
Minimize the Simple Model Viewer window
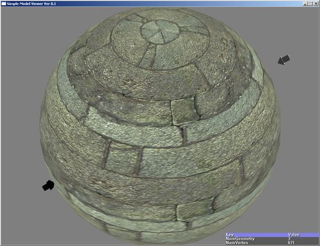(305, 4)
